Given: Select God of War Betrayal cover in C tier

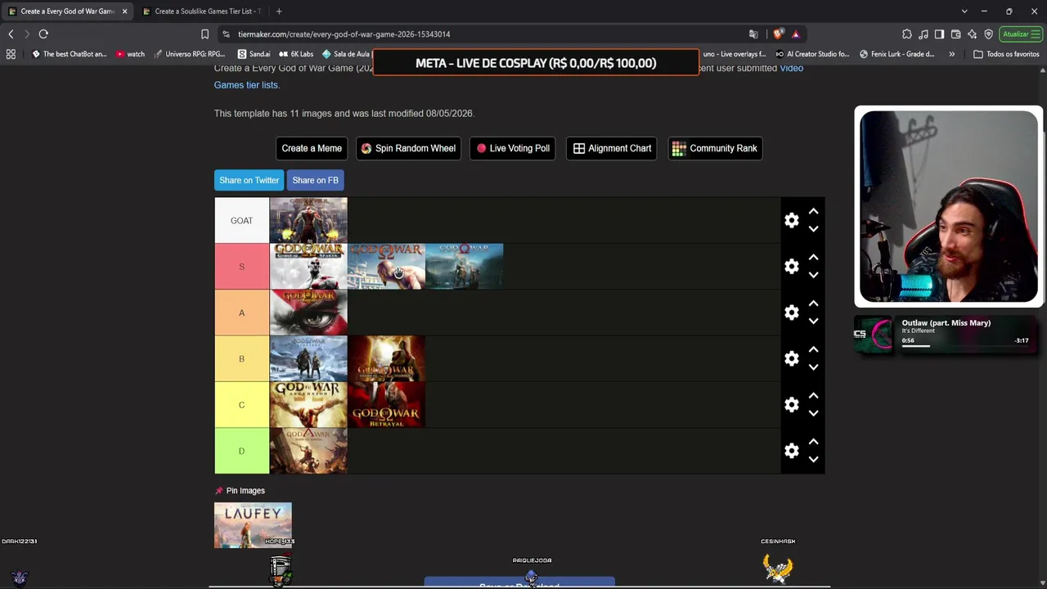Looking at the screenshot, I should coord(386,405).
